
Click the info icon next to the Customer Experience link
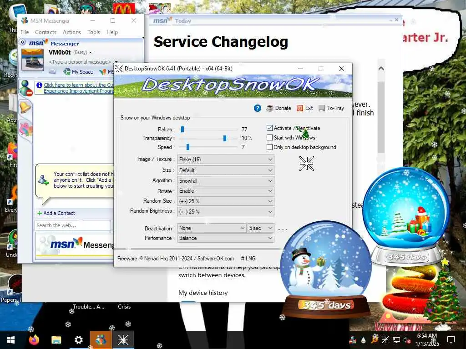point(39,85)
